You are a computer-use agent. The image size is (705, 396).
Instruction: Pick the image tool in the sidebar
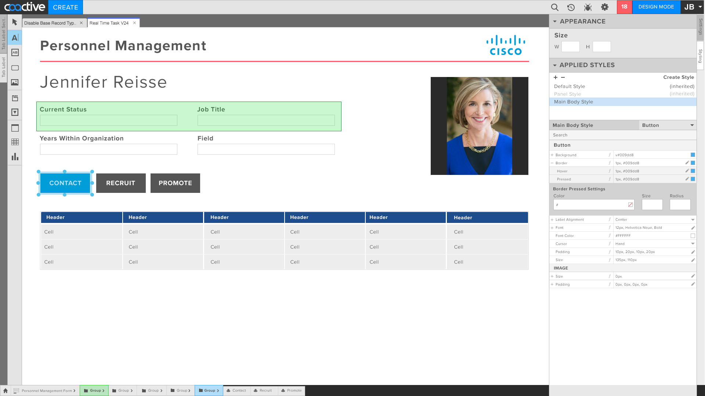pyautogui.click(x=15, y=82)
